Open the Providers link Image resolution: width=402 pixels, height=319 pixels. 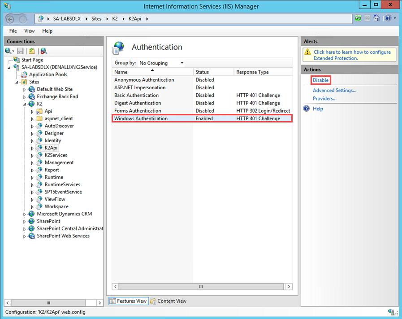click(x=324, y=99)
